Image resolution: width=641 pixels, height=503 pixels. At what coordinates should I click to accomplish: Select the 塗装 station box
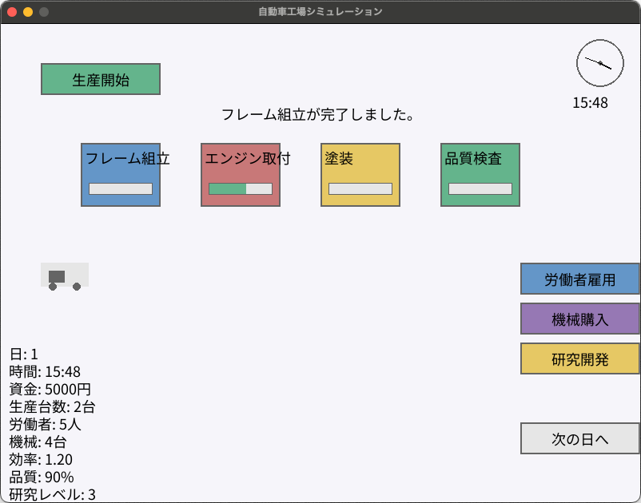tap(360, 175)
